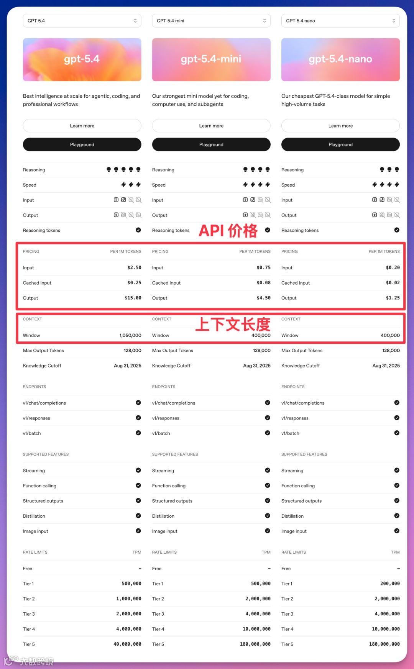Click the five-bulb Reasoning rating for GPT-5.4
414x669 pixels.
(123, 169)
